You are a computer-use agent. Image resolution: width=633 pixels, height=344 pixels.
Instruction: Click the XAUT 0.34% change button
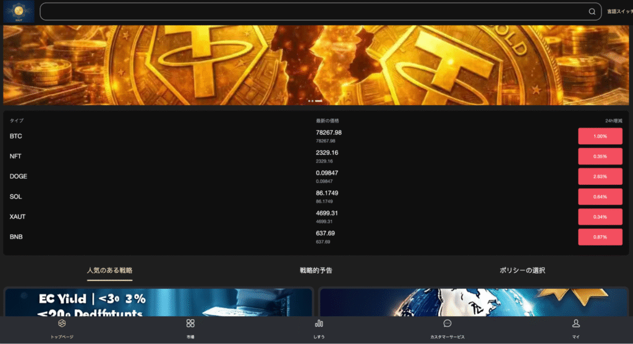coord(600,217)
